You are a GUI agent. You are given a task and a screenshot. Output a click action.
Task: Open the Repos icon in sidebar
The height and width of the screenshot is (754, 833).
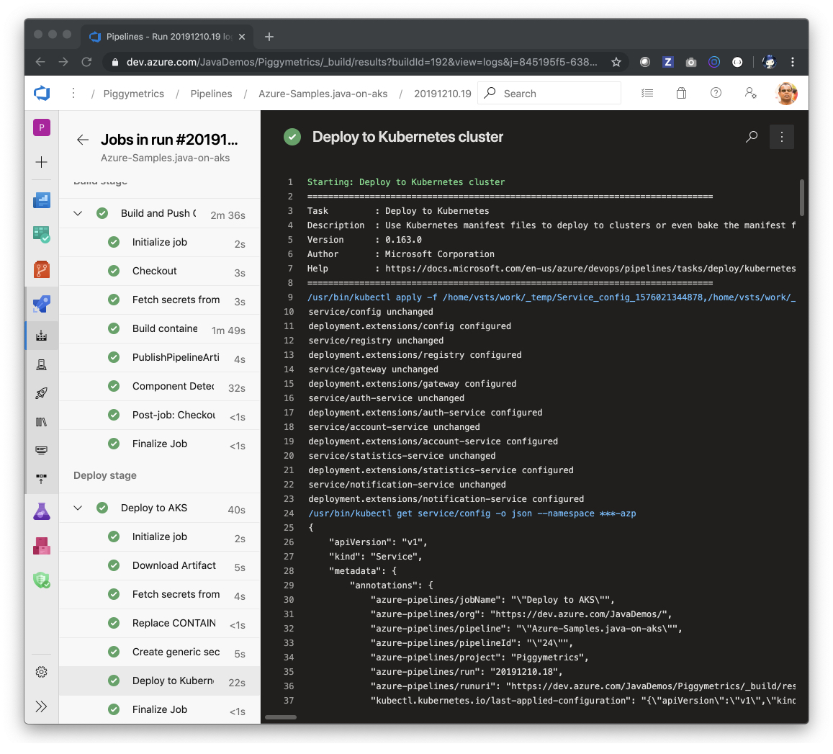pos(42,269)
